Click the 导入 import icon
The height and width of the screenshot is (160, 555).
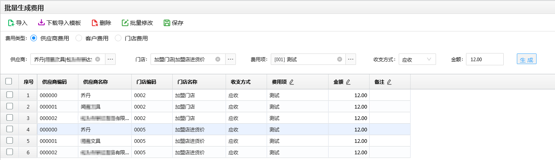tap(11, 23)
